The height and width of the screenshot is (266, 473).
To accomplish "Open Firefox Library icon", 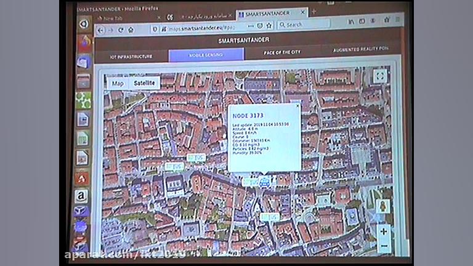I will (x=352, y=22).
